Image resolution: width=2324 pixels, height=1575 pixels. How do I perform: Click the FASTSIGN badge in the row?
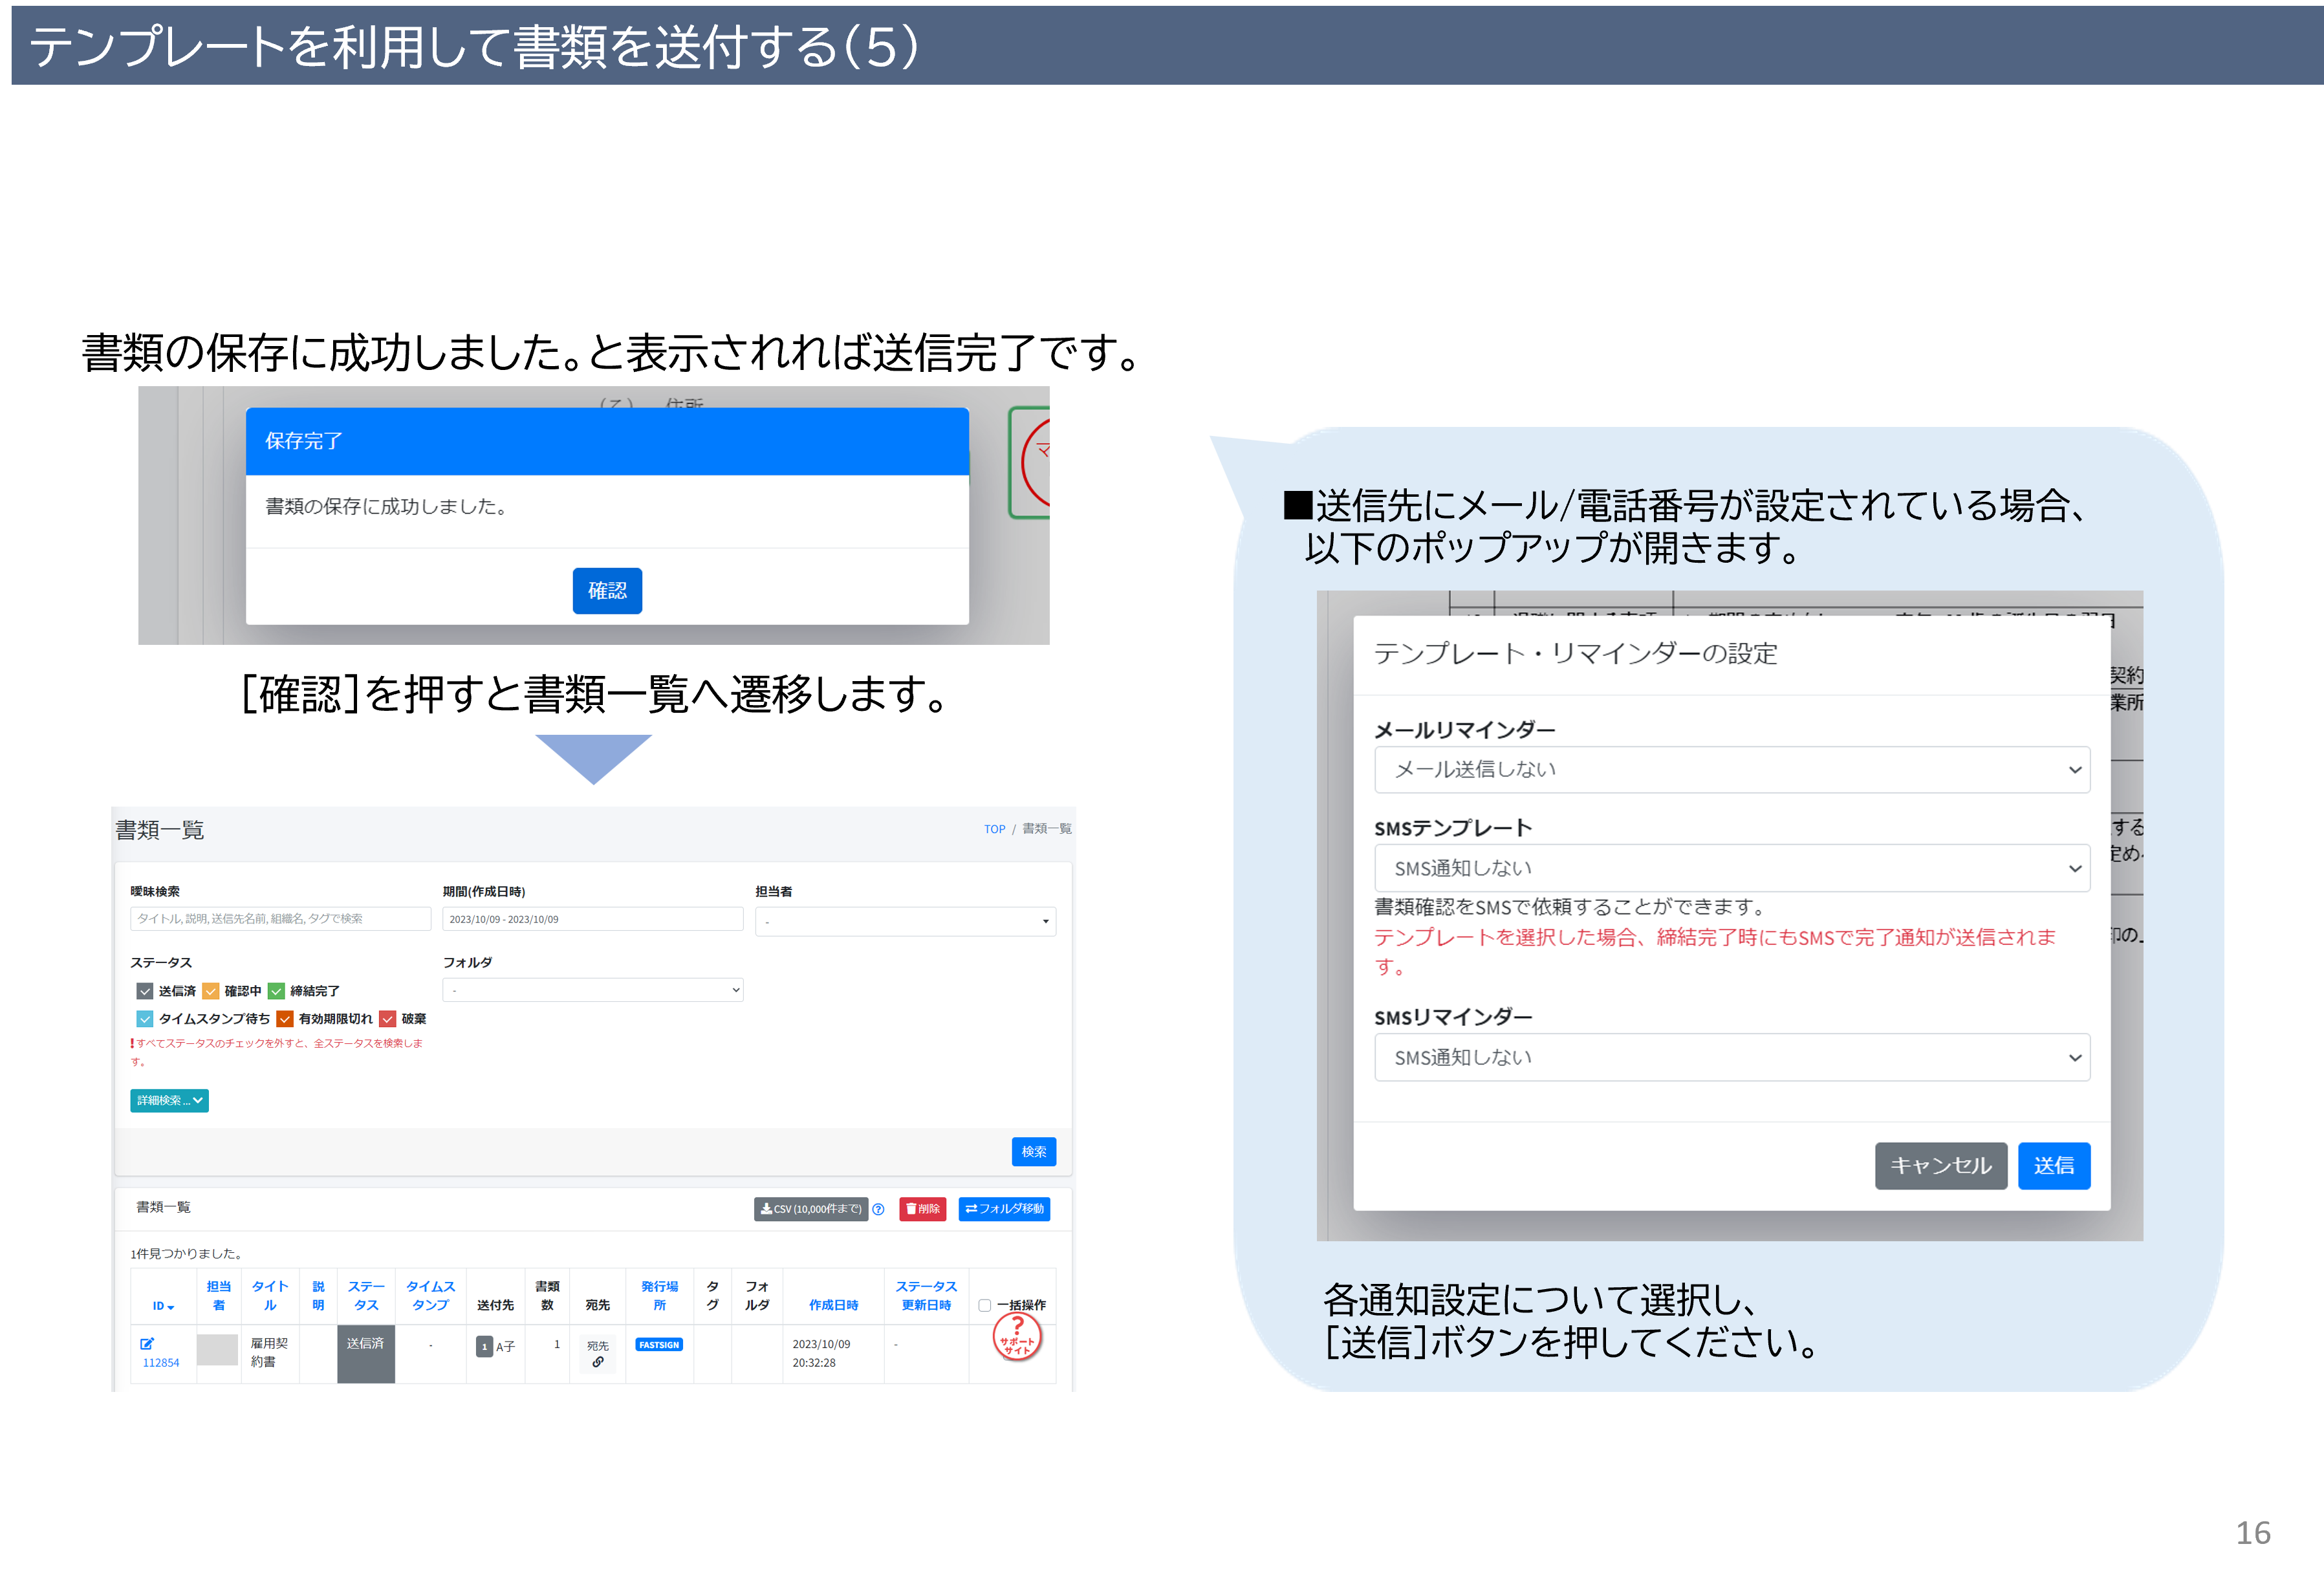tap(659, 1345)
